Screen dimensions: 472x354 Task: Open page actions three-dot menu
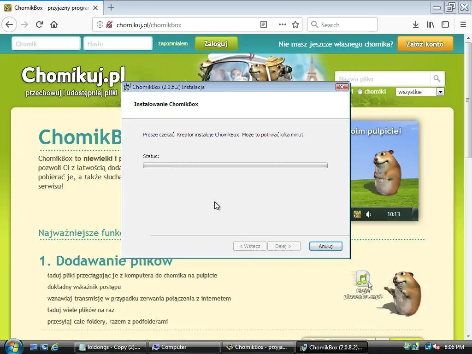[x=283, y=25]
